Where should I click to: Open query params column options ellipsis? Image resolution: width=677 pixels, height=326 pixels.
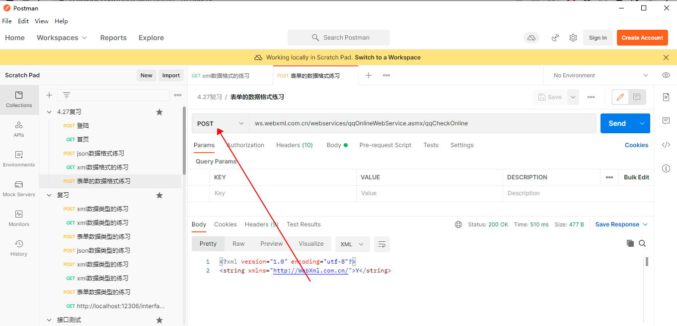pyautogui.click(x=609, y=177)
